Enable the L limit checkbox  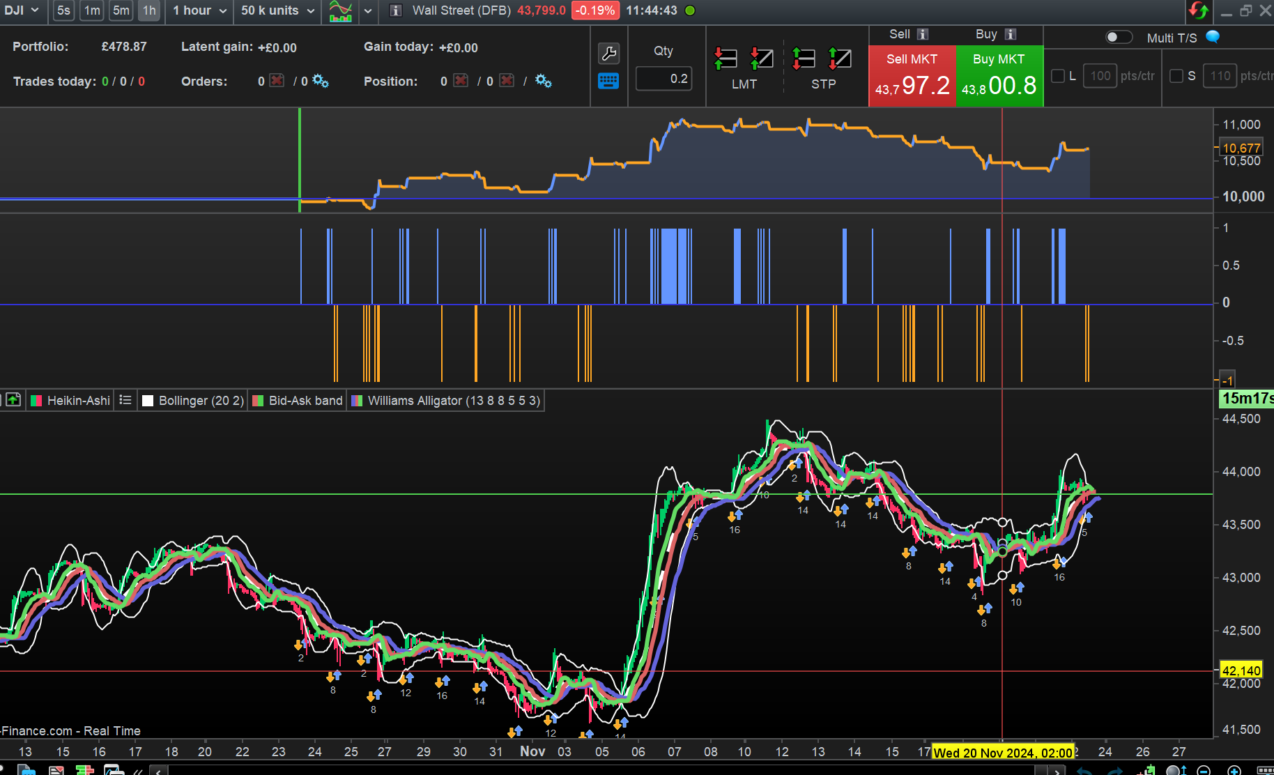[x=1058, y=76]
